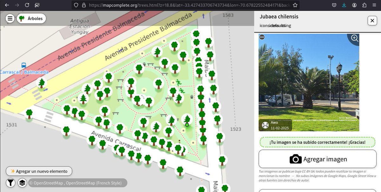This screenshot has width=381, height=192.
Task: Click the conifer tree marker near Carrascal / Balmaceda
Action: 41,83
